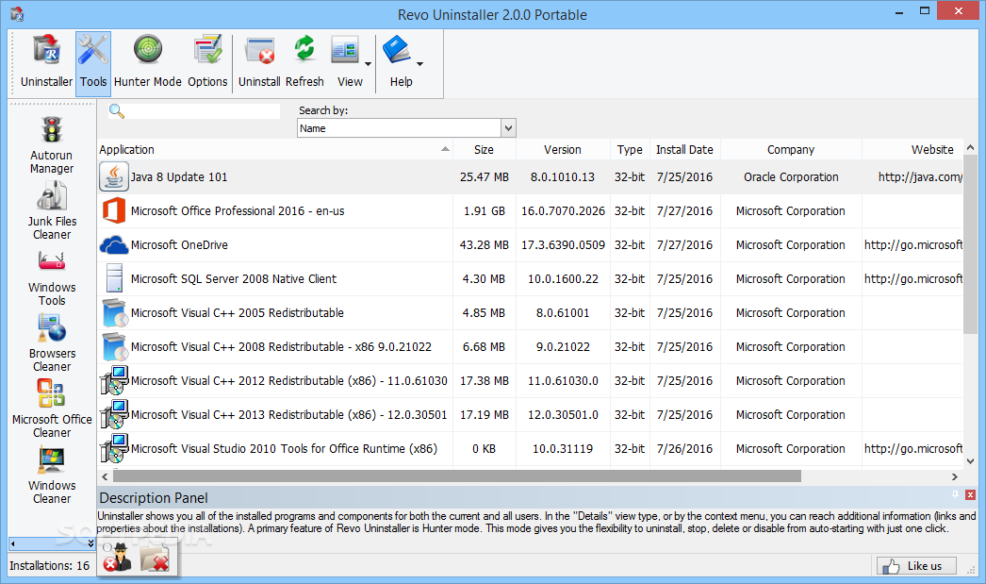Image resolution: width=986 pixels, height=584 pixels.
Task: Open the Uninstaller module
Action: 46,62
